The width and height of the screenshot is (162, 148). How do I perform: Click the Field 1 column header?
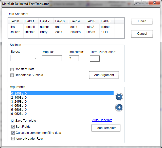pos(31,21)
